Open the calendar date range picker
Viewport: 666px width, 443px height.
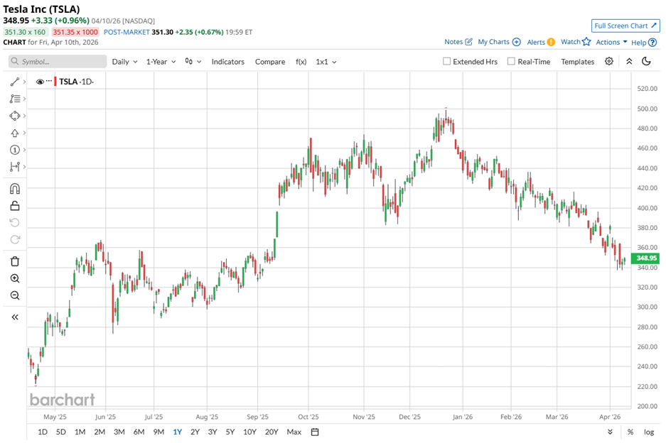(x=315, y=432)
